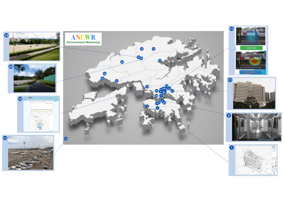Screen dimensions: 284x201
Task: Select marker 21 west of the harbour
Action: click(x=116, y=81)
